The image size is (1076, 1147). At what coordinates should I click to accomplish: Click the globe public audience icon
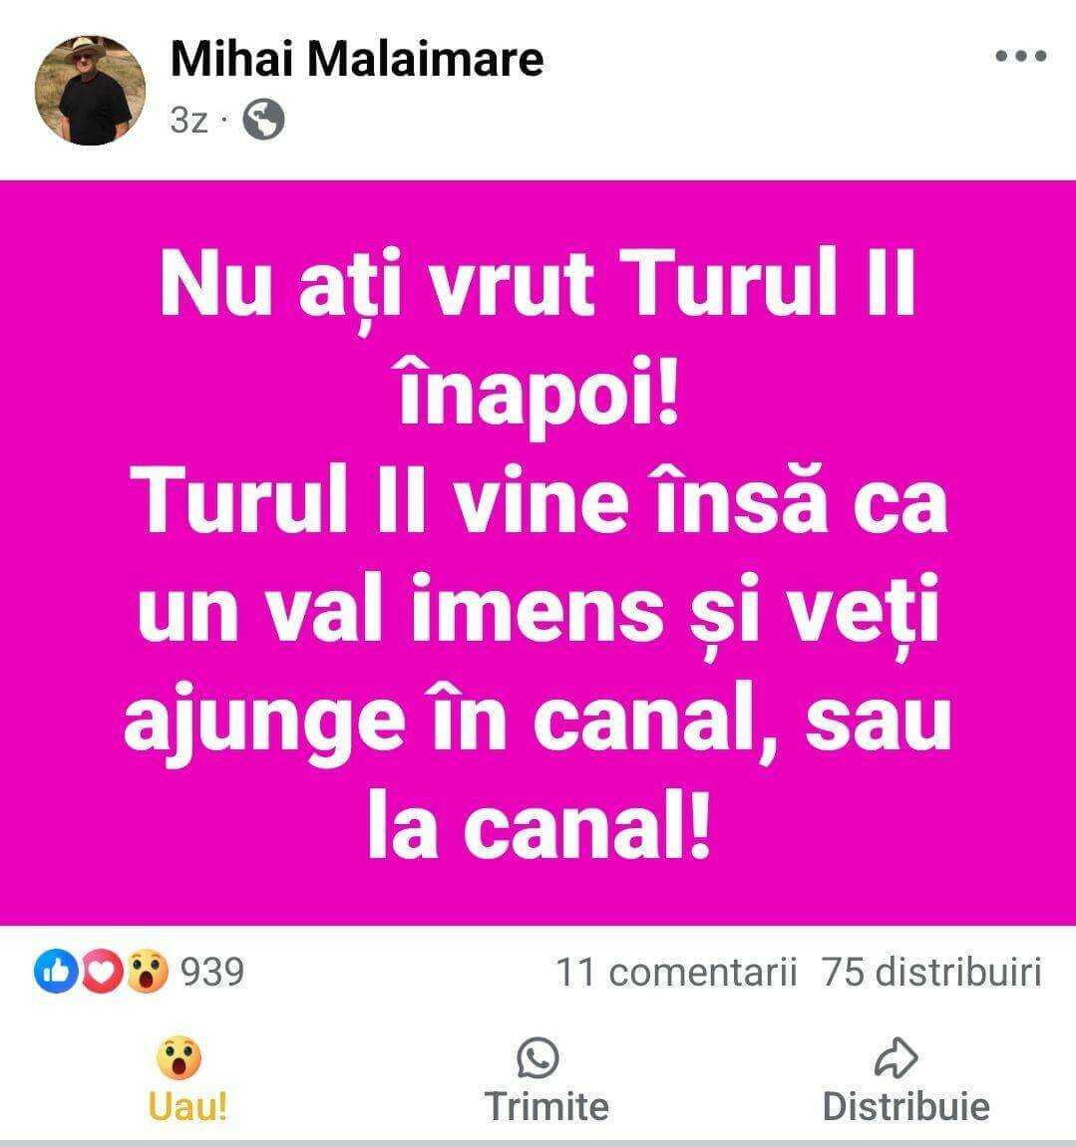[x=263, y=120]
